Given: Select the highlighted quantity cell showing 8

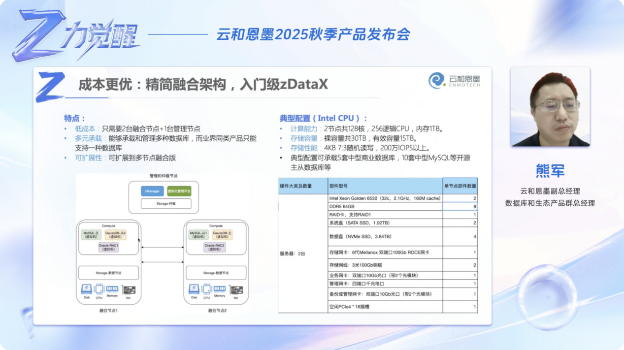Looking at the screenshot, I should 460,206.
